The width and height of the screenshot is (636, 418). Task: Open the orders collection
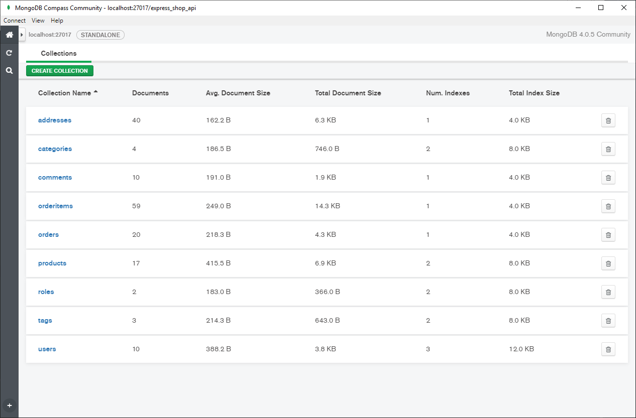coord(48,235)
